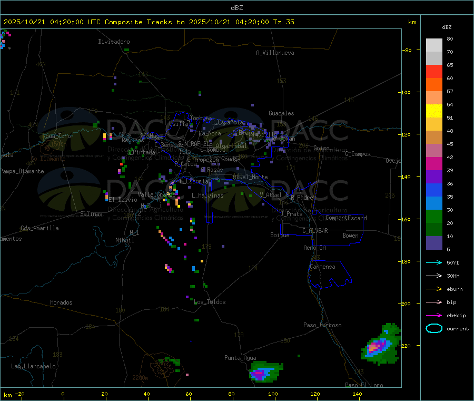Click the S_Pintada map label
The image size is (474, 401).
tap(141, 152)
